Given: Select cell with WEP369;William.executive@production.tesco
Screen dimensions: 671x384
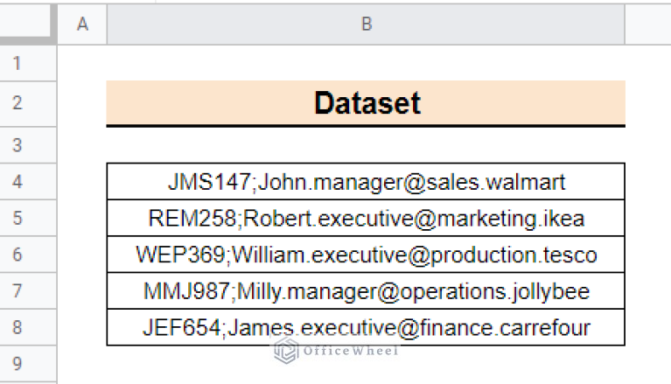Looking at the screenshot, I should (x=366, y=255).
